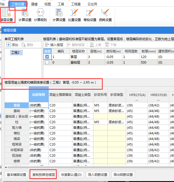Switch to 工具 ribbon tab
This screenshot has width=174, height=182.
[61, 4]
